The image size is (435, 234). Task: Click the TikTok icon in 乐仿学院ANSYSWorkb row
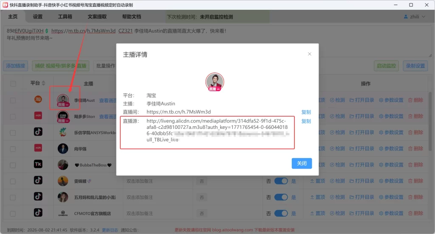tap(38, 131)
